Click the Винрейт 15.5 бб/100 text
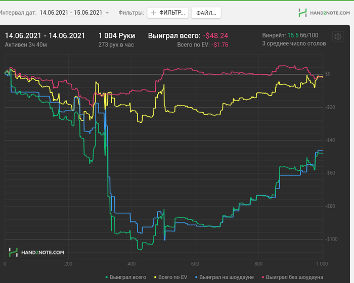This screenshot has width=354, height=283. [290, 35]
